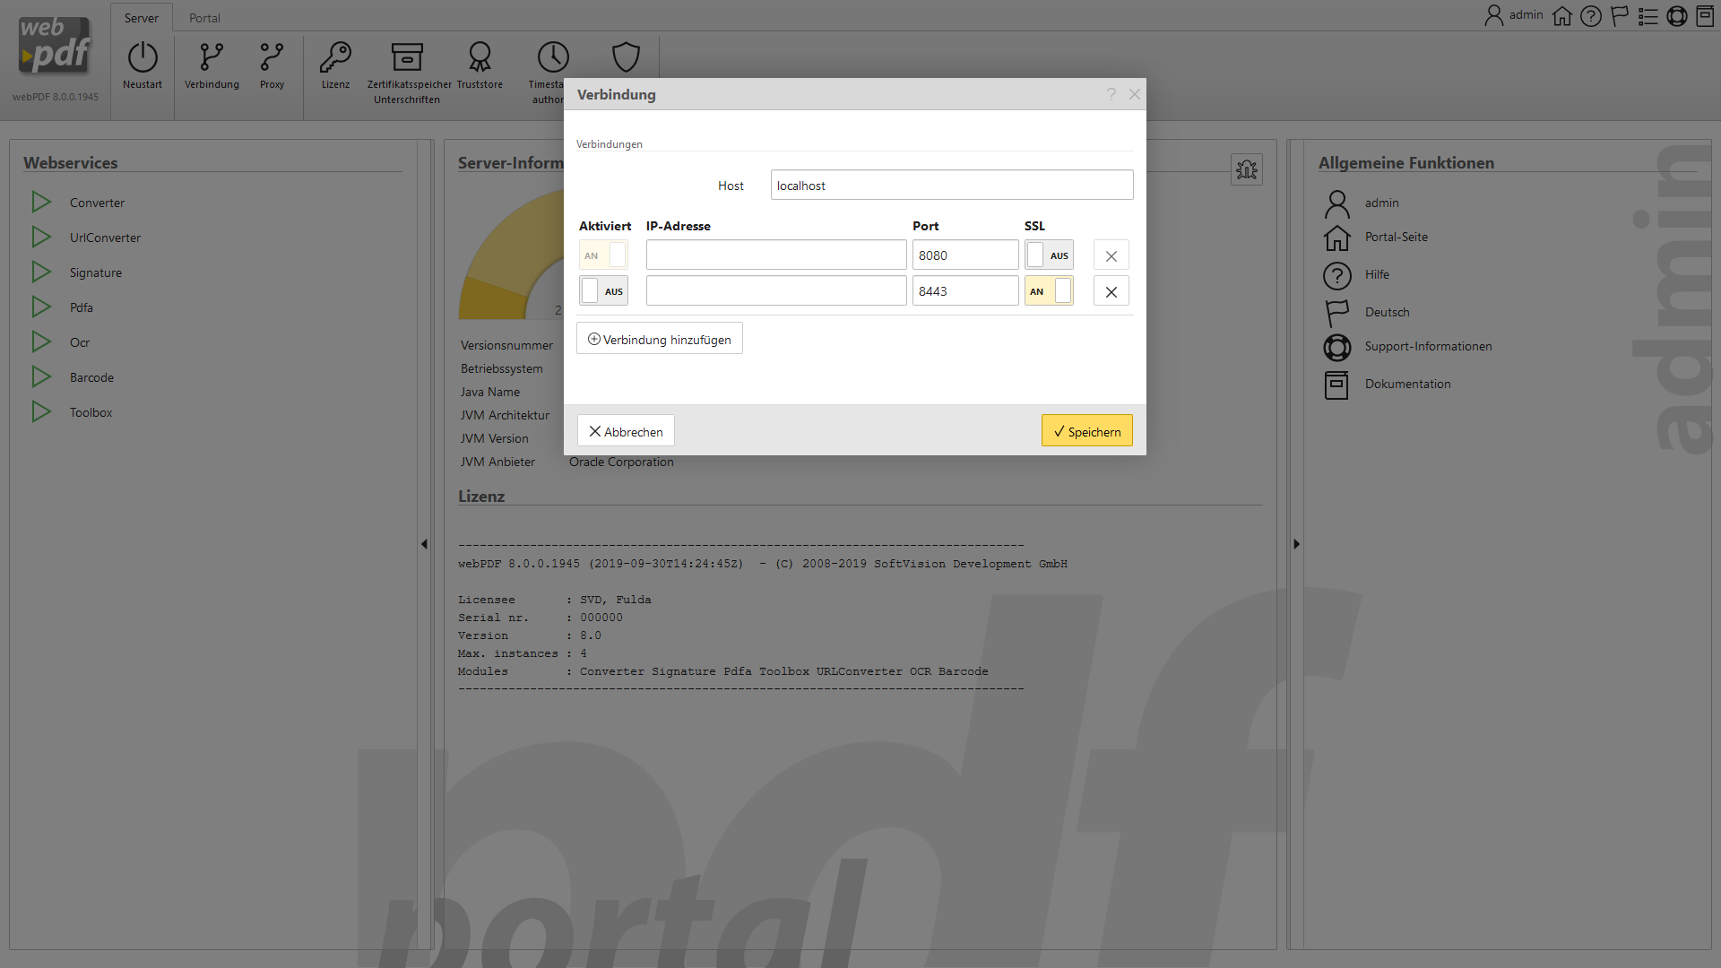Click the Support-Informationen lifebuoy icon
Viewport: 1721px width, 968px height.
pyautogui.click(x=1336, y=347)
